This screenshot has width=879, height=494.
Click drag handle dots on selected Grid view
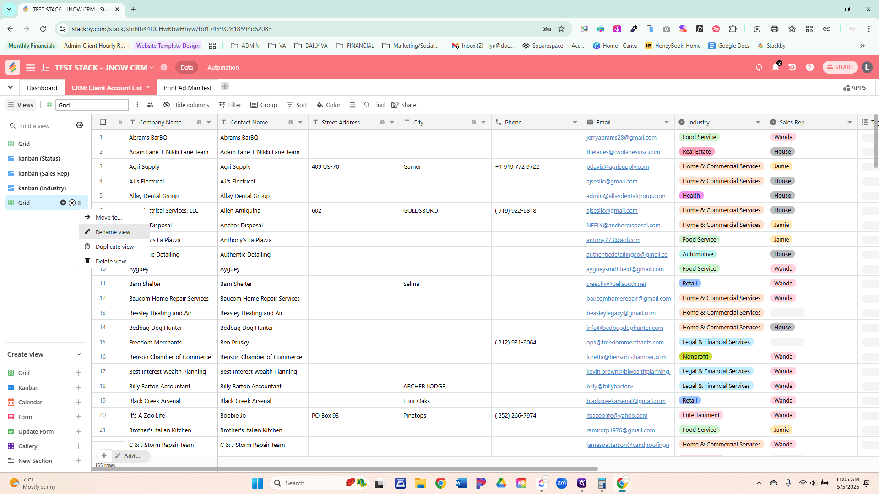point(80,203)
